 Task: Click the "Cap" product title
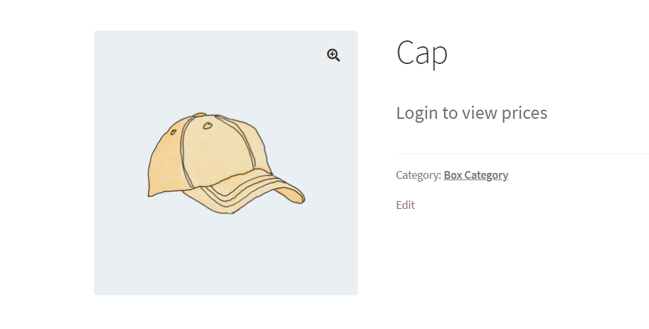click(422, 53)
